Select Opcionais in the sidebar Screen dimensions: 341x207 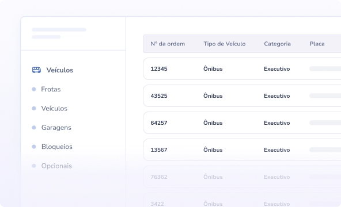(57, 166)
